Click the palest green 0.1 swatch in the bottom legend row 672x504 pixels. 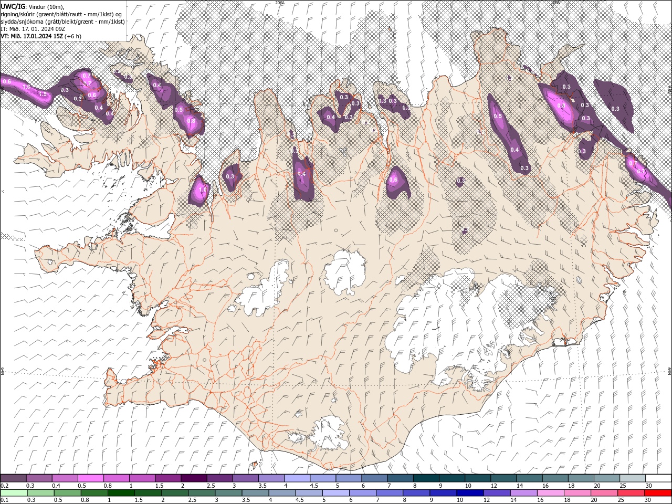tap(14, 493)
